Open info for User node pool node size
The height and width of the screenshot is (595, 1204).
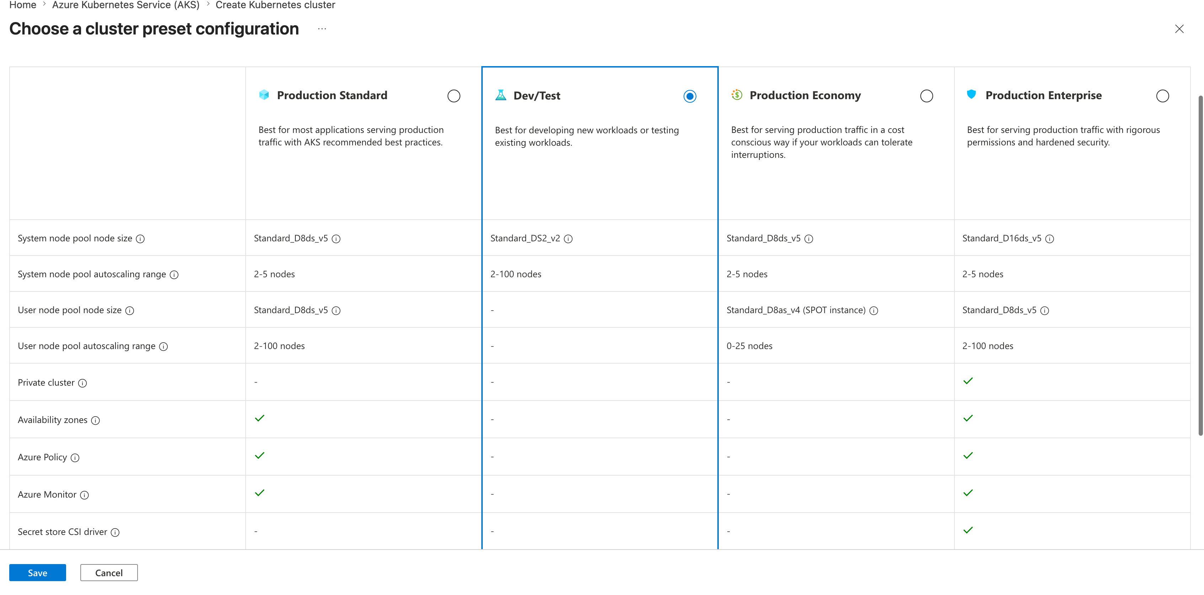point(129,311)
